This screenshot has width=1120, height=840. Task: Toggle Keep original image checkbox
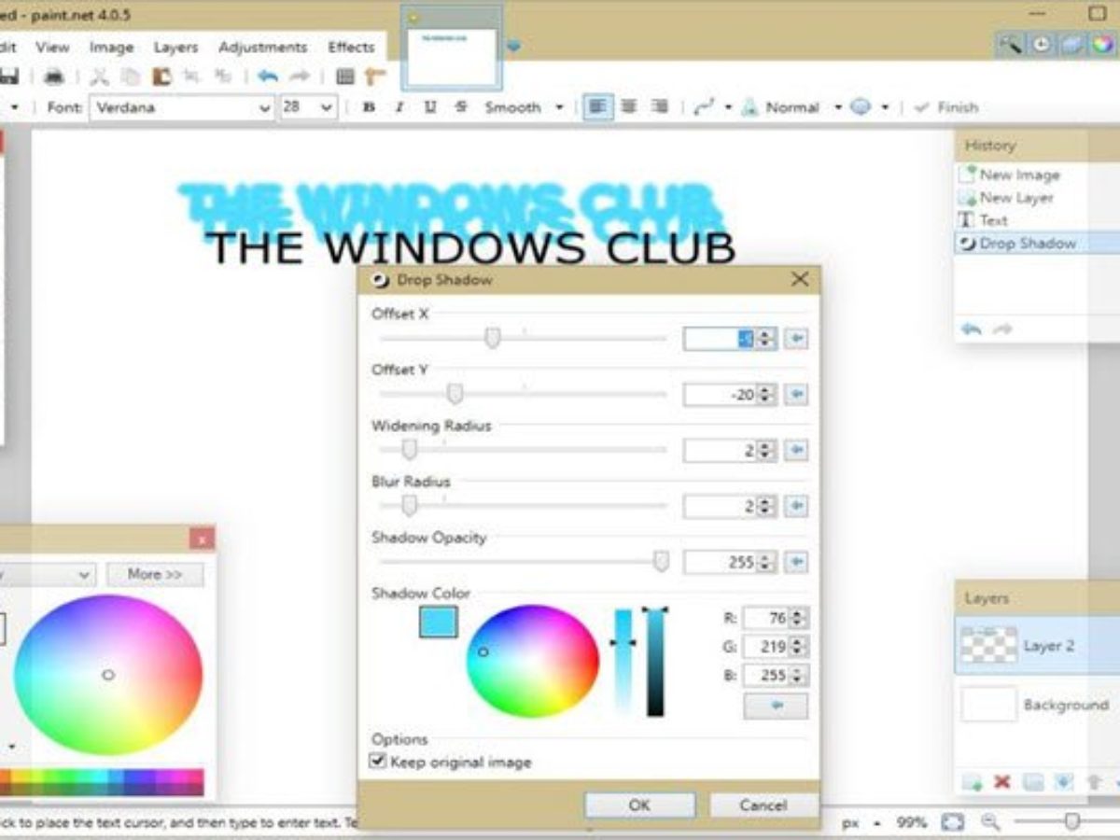click(378, 762)
